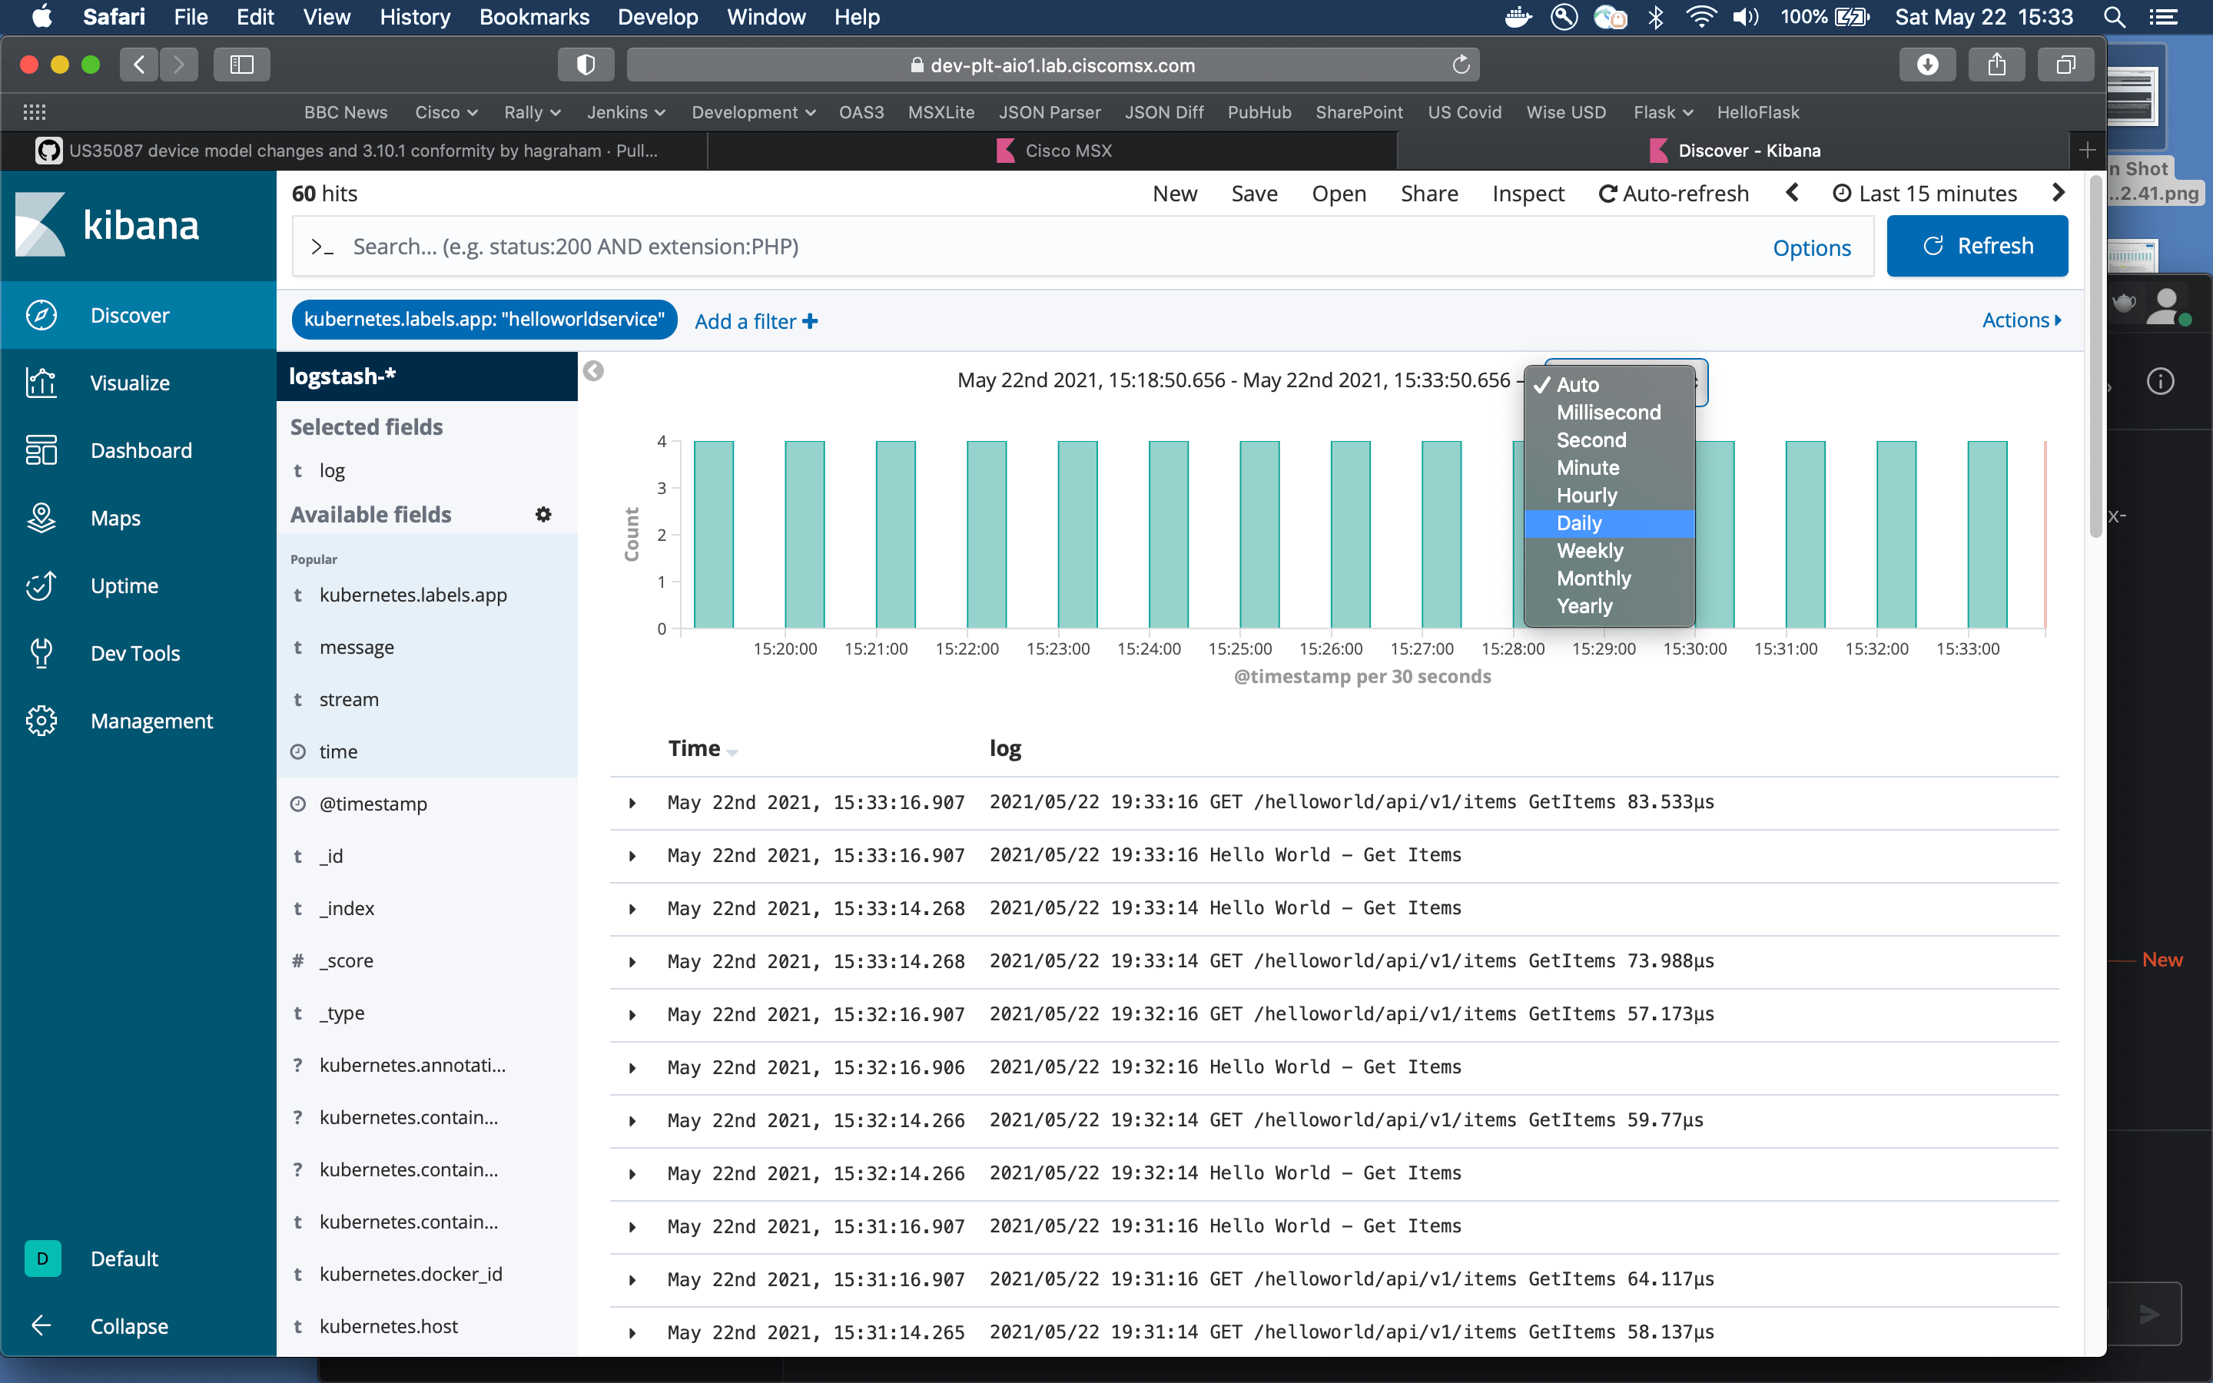Open the Develop menu
This screenshot has height=1383, width=2213.
pyautogui.click(x=658, y=18)
